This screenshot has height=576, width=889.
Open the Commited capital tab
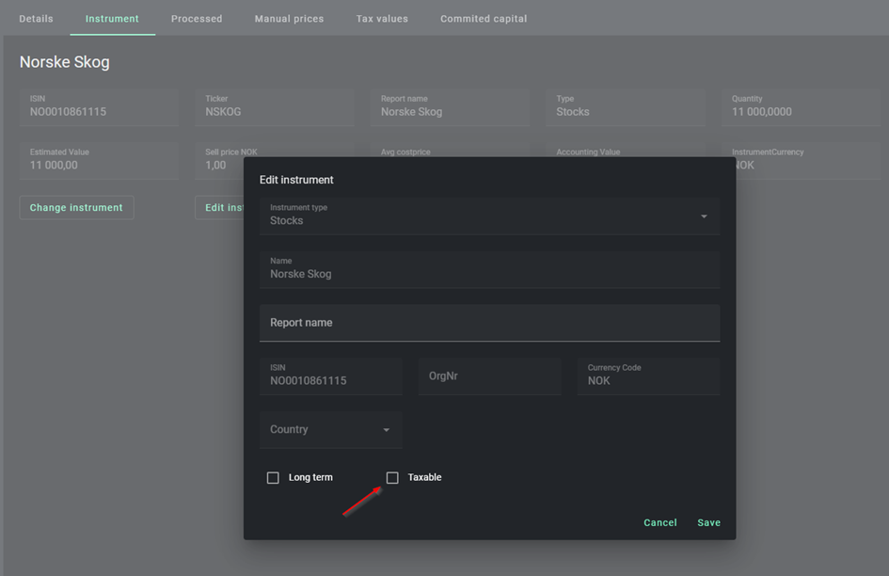pos(484,19)
